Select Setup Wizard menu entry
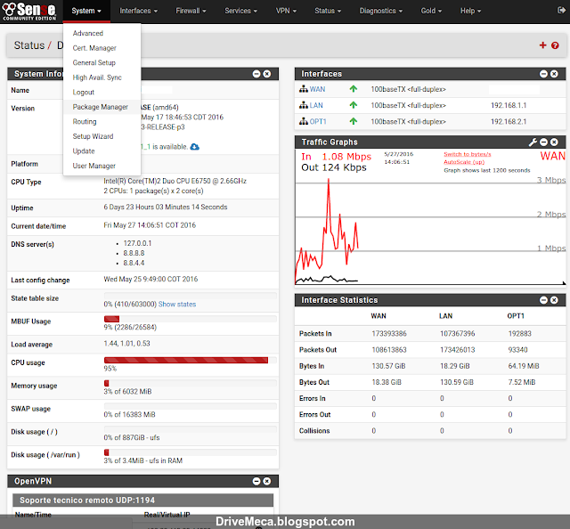This screenshot has height=529, width=570. point(102,136)
